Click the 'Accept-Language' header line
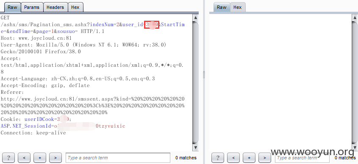 tap(78, 79)
